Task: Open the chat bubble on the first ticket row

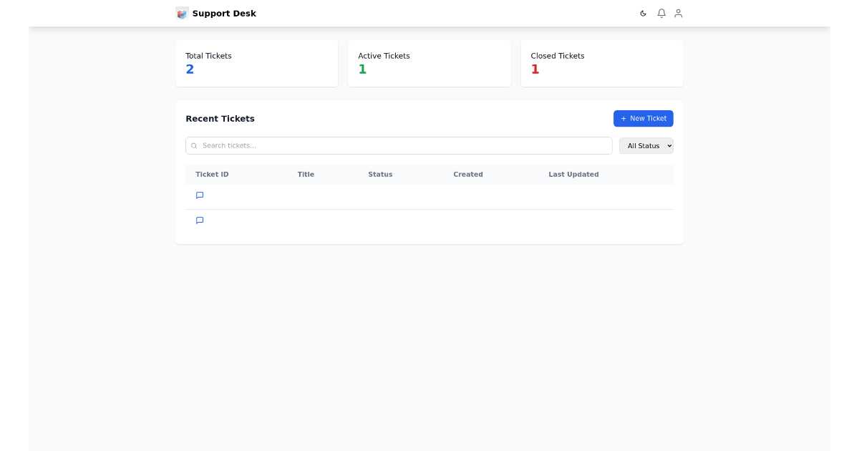Action: pos(200,195)
